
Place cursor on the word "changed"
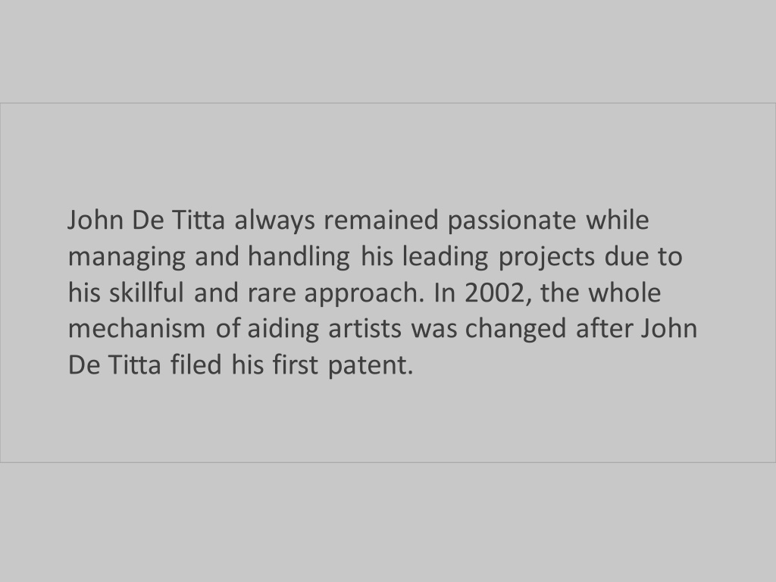point(515,329)
